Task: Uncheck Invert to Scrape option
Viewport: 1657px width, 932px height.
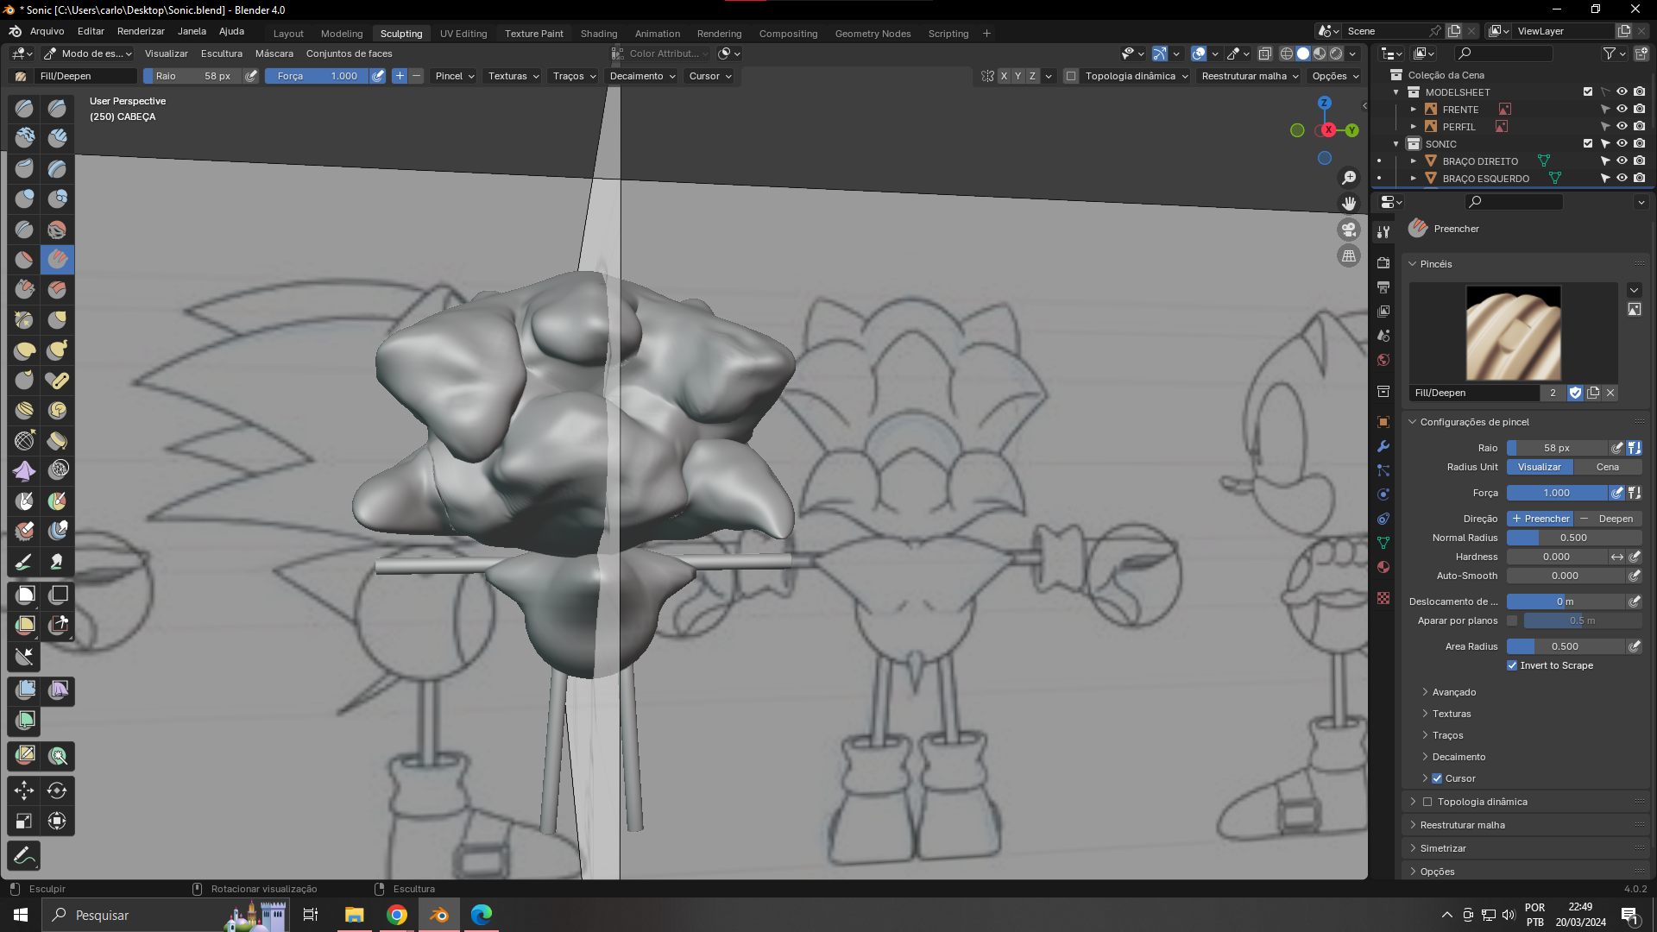Action: click(1512, 665)
